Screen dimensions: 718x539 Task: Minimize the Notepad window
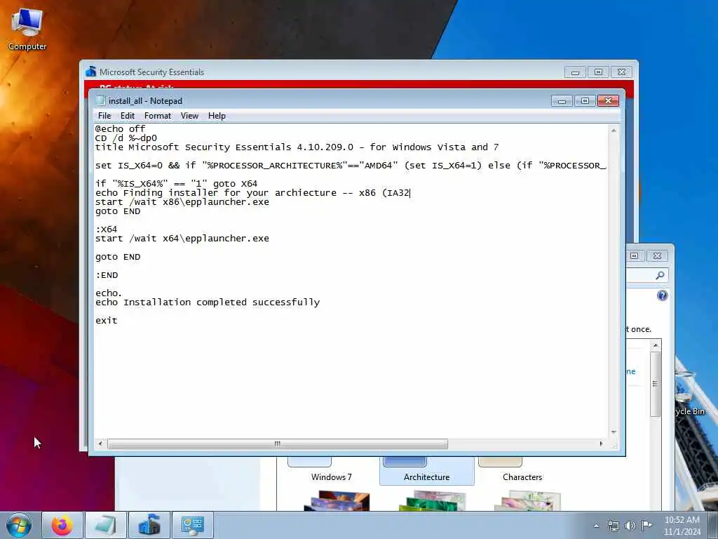pos(562,101)
